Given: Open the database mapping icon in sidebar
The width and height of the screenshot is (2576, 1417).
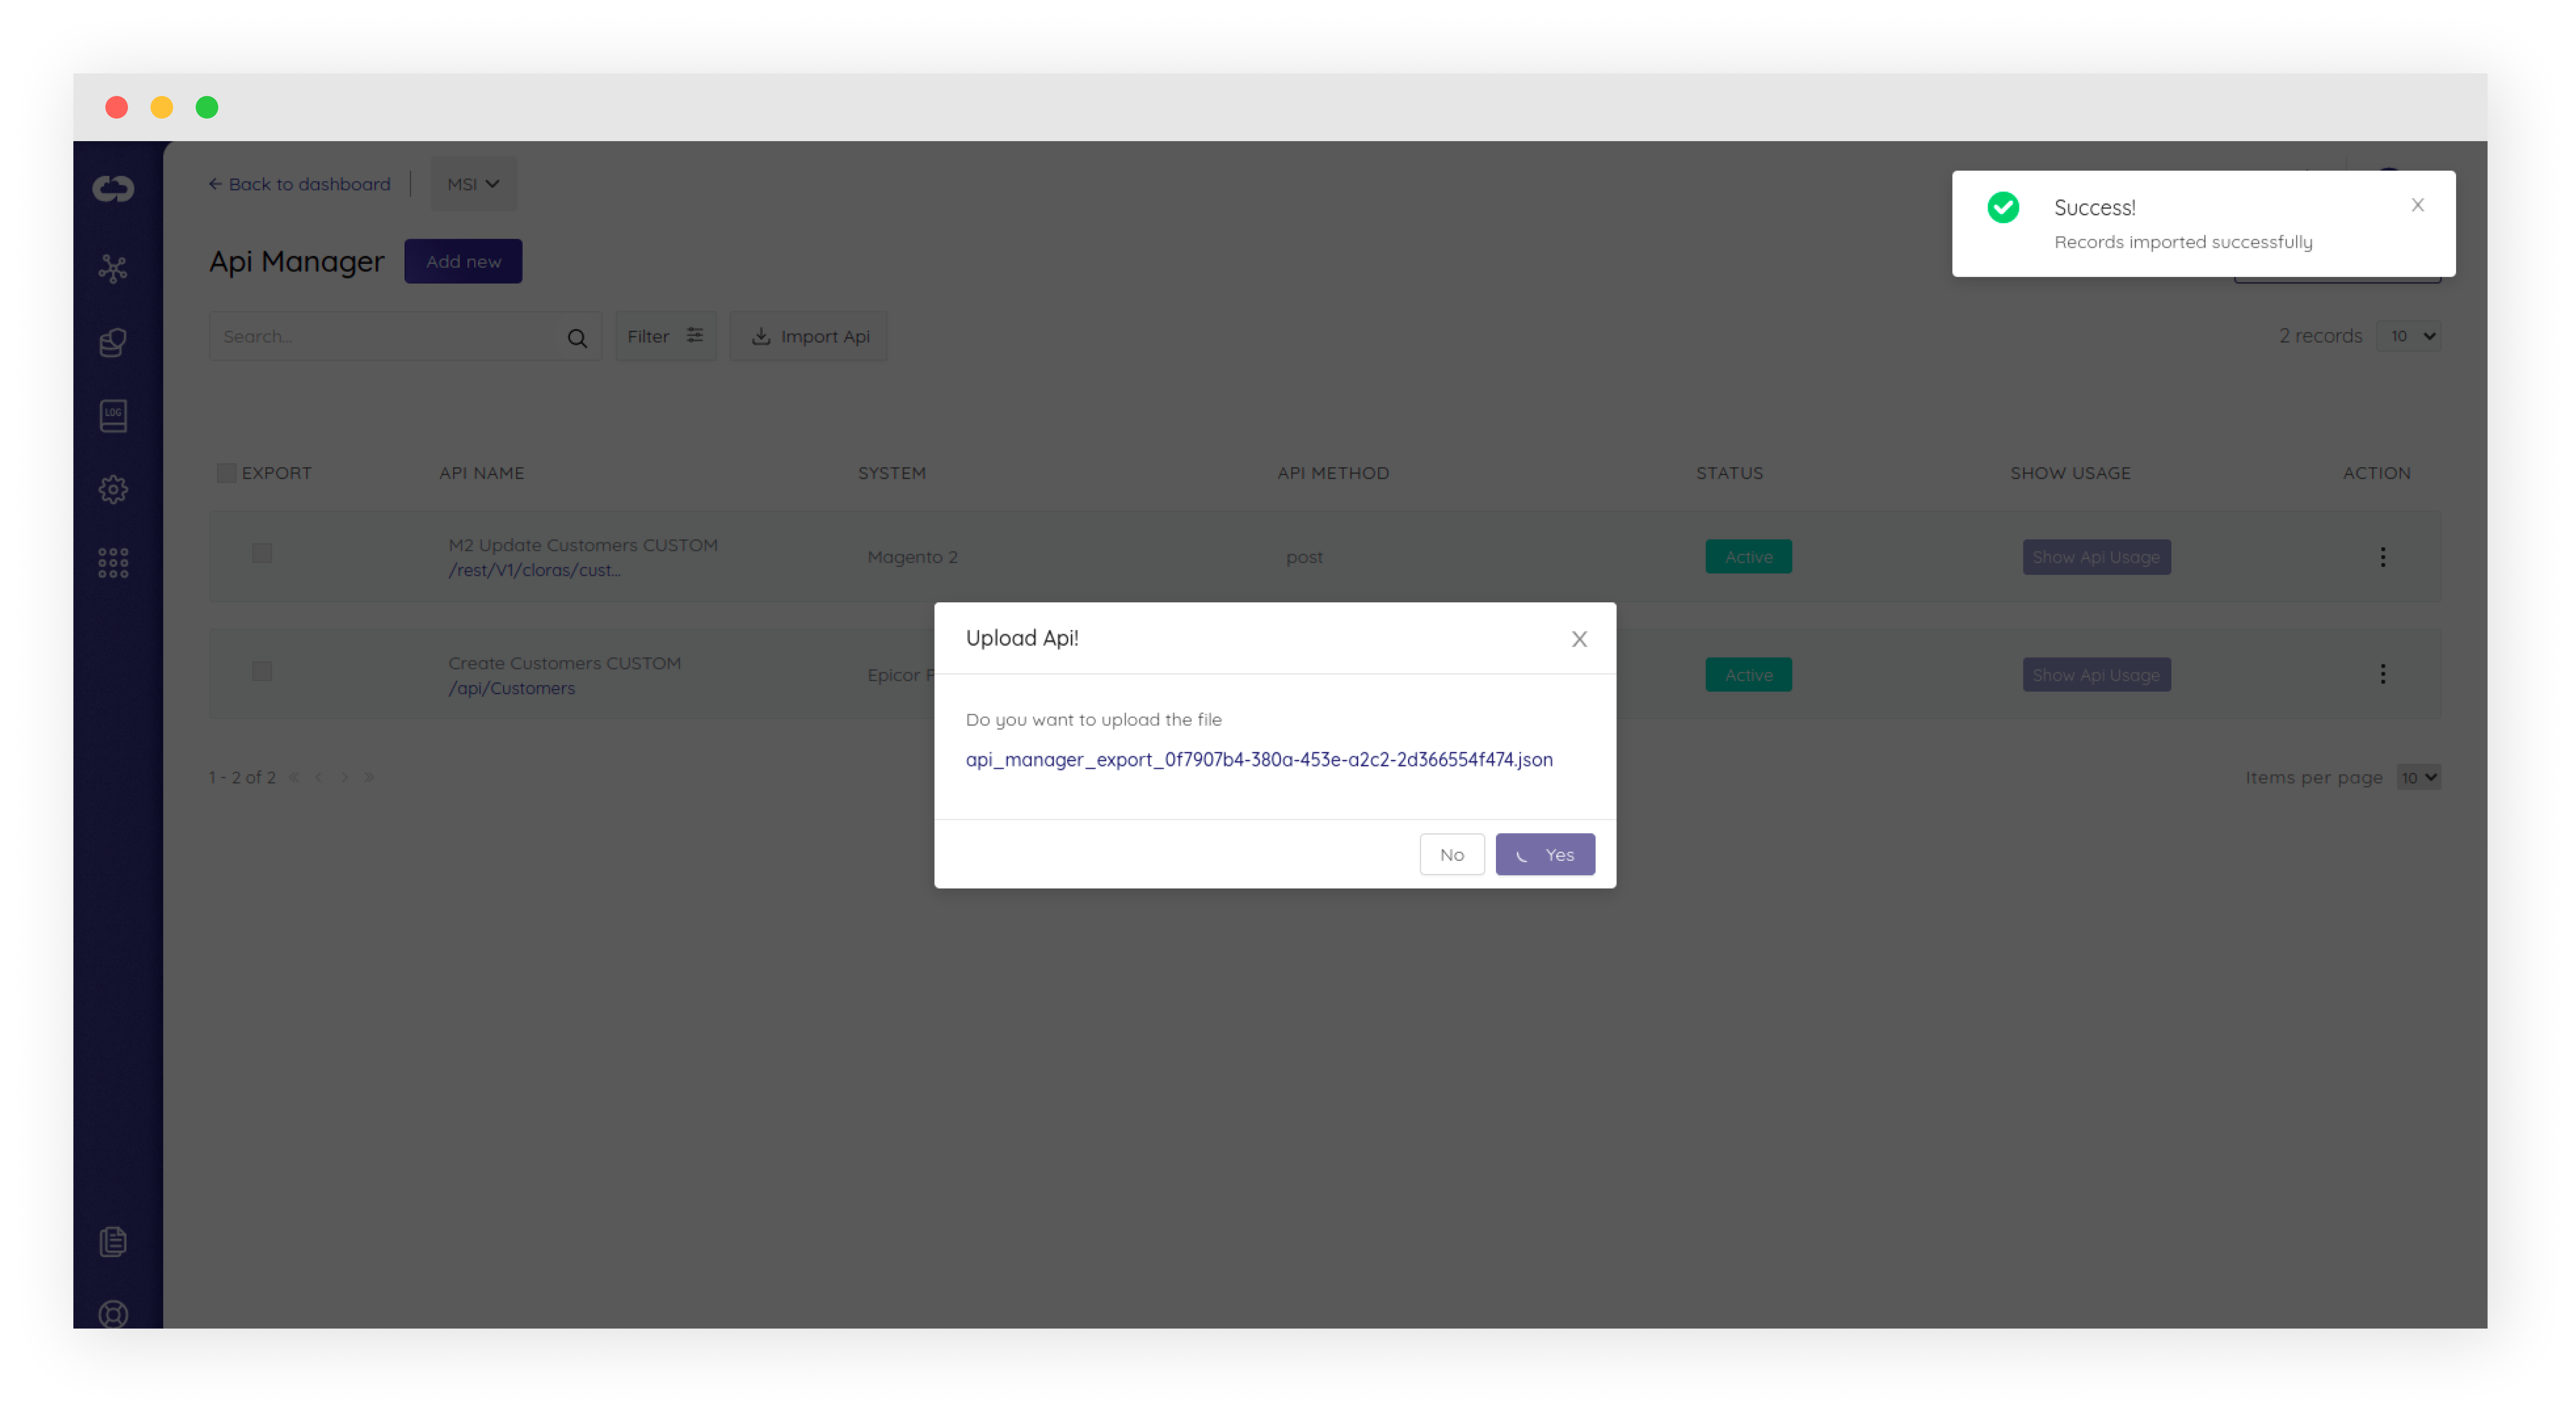Looking at the screenshot, I should (113, 342).
